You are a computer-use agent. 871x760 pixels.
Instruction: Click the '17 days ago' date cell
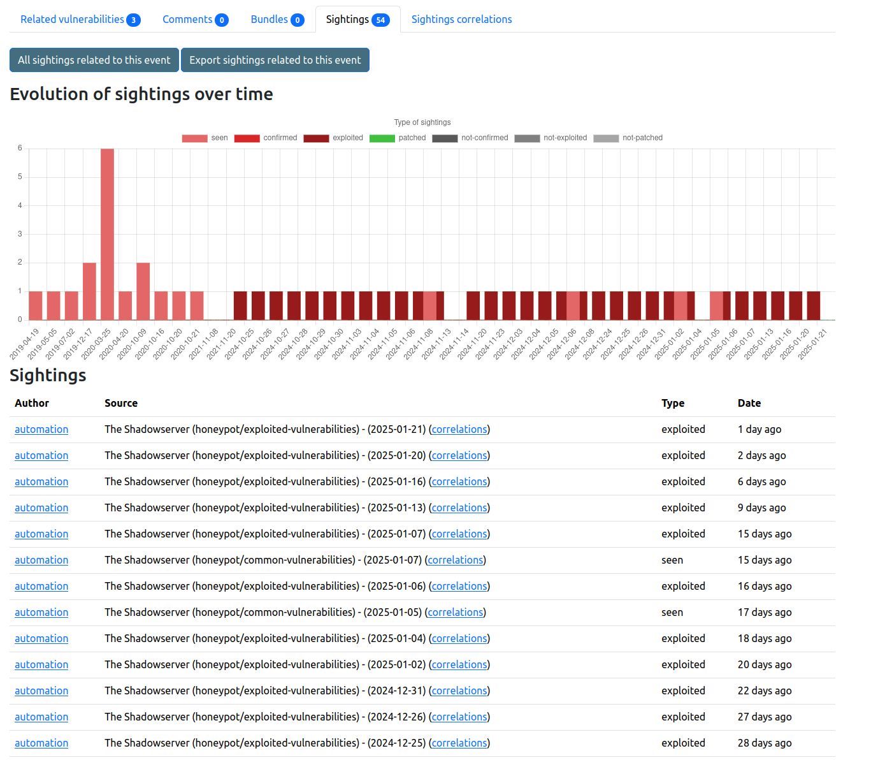coord(765,612)
